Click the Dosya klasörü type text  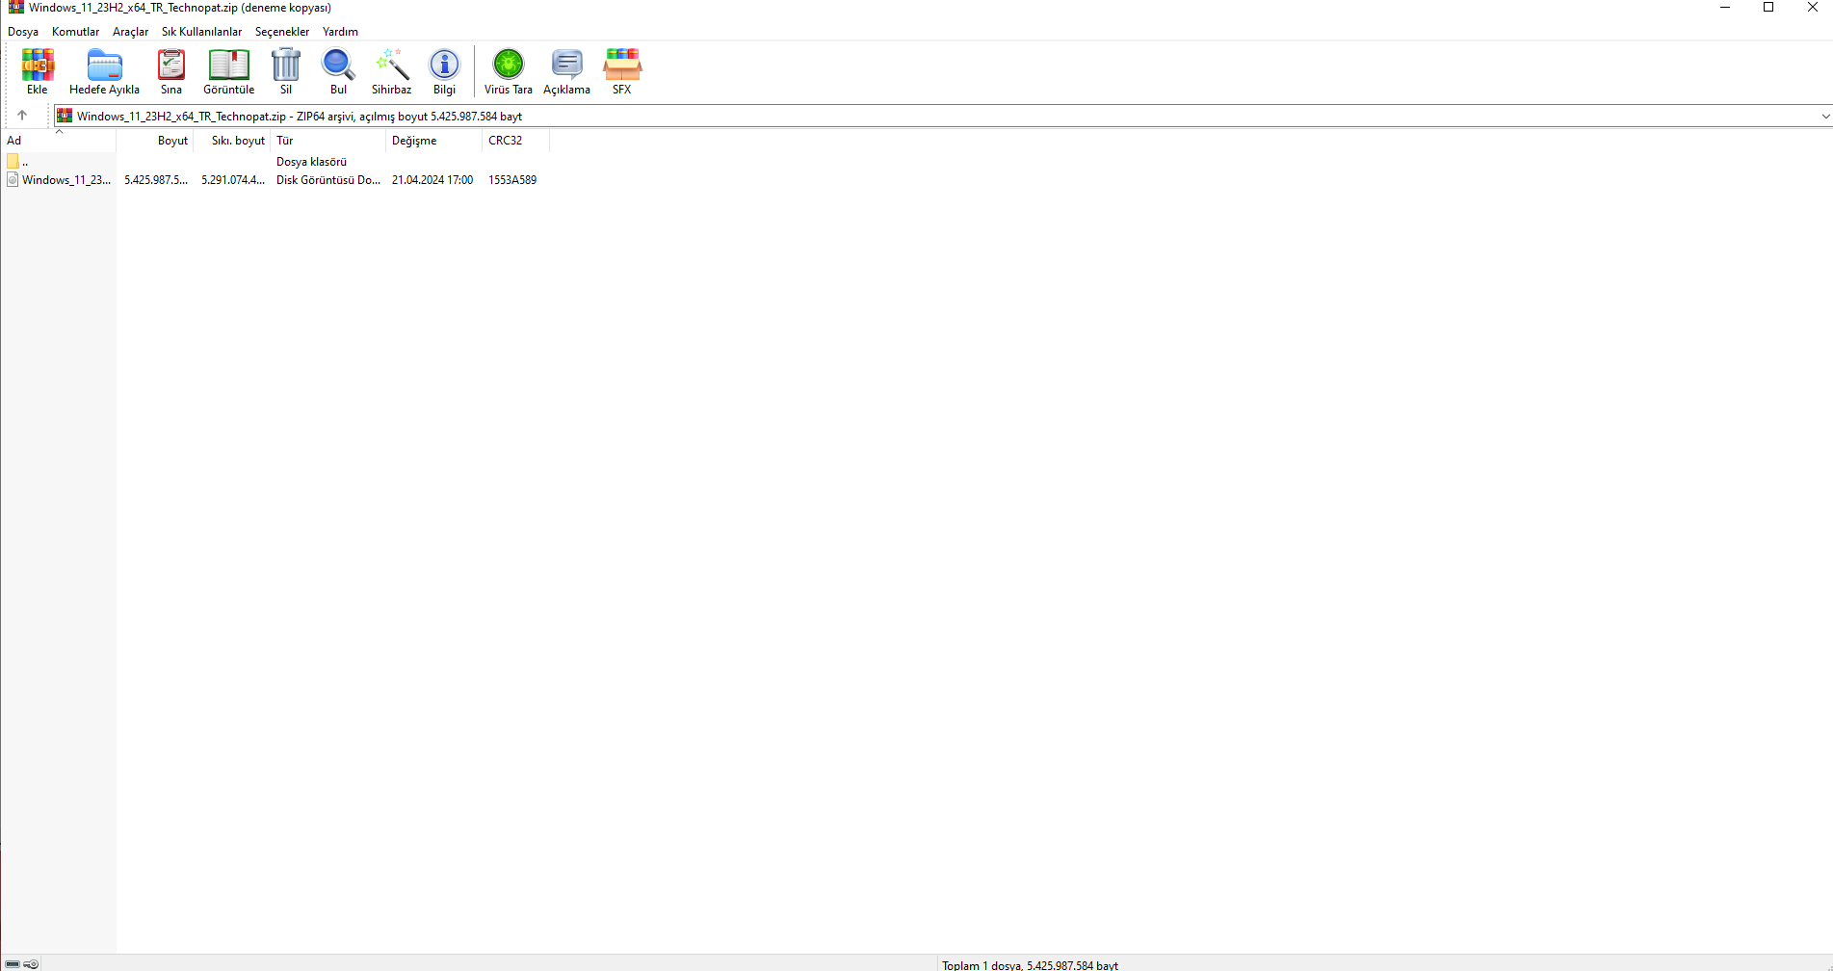[x=311, y=162]
